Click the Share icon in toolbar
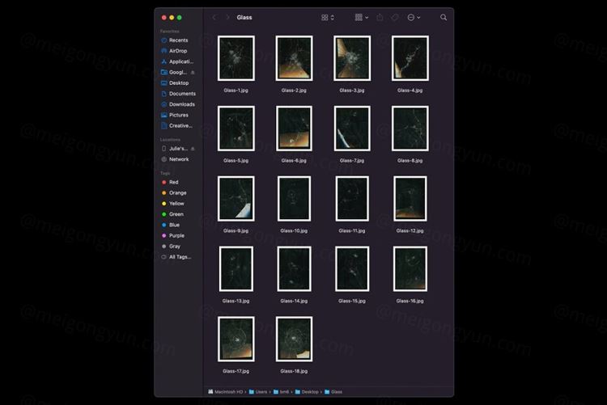This screenshot has height=405, width=607. point(380,17)
